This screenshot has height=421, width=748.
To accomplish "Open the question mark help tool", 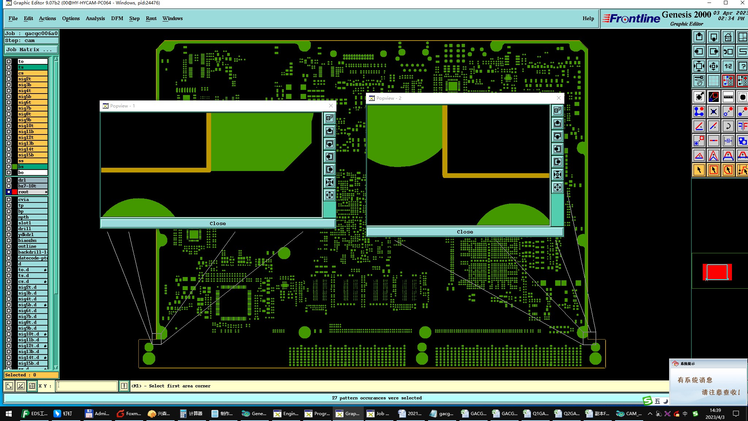I will pyautogui.click(x=742, y=66).
